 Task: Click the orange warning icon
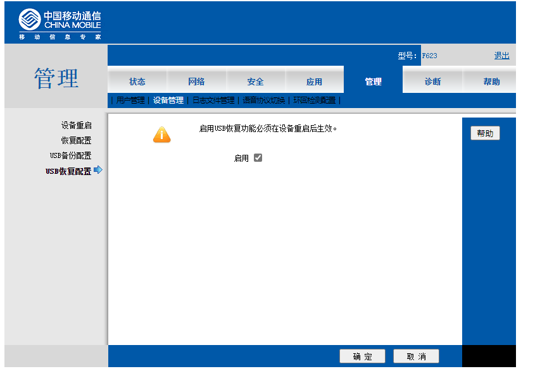162,135
